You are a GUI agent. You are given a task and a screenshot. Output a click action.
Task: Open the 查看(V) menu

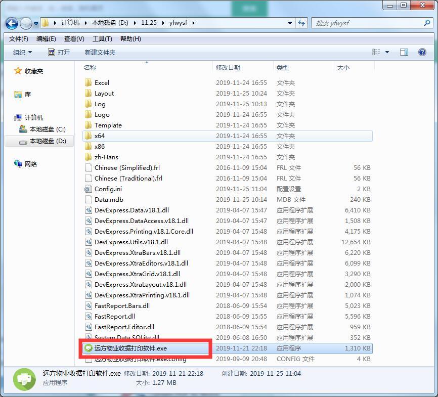(x=74, y=39)
